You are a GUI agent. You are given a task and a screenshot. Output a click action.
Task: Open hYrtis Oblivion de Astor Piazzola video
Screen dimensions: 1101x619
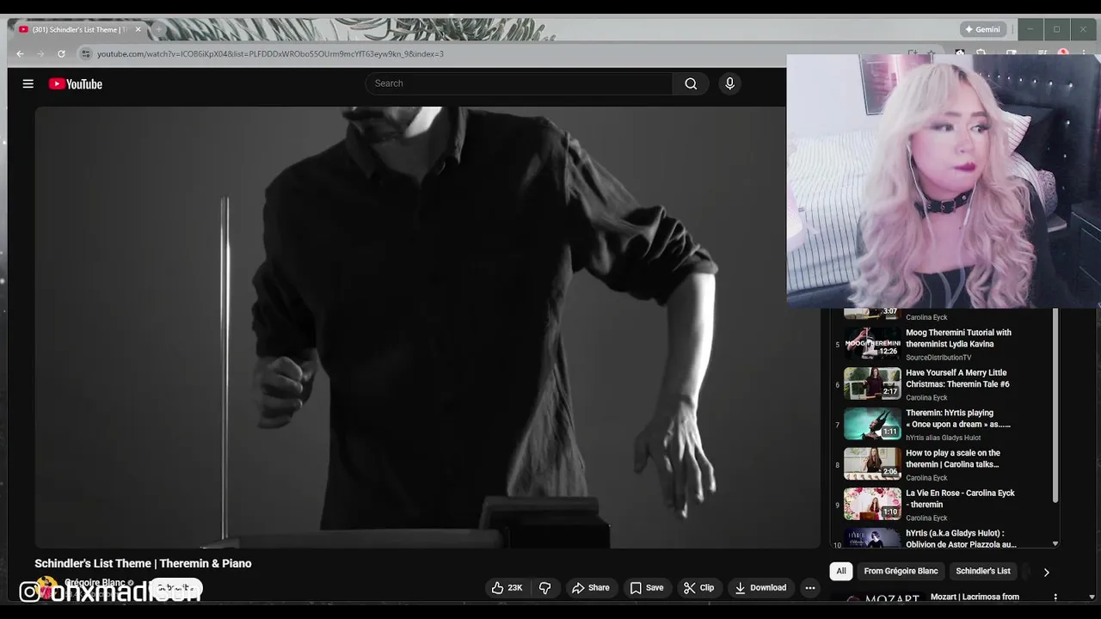[x=961, y=538]
